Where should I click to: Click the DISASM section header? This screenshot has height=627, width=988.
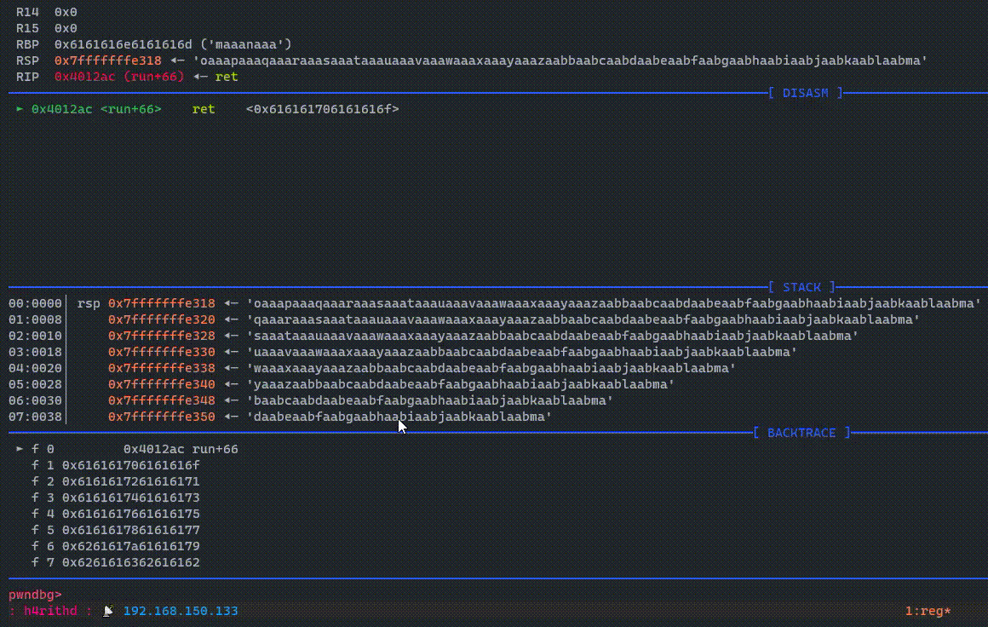(804, 93)
